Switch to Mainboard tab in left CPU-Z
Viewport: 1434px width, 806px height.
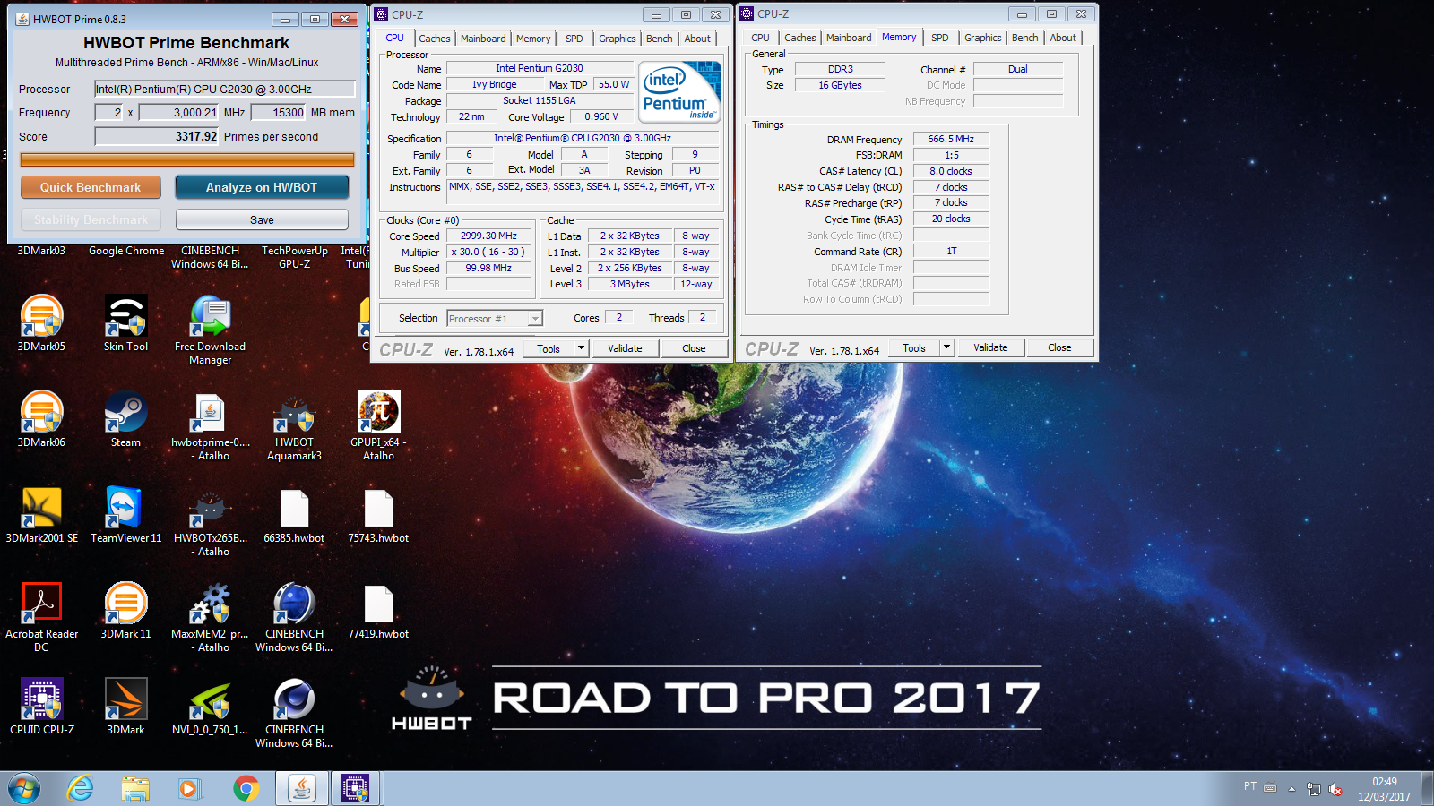(x=483, y=39)
